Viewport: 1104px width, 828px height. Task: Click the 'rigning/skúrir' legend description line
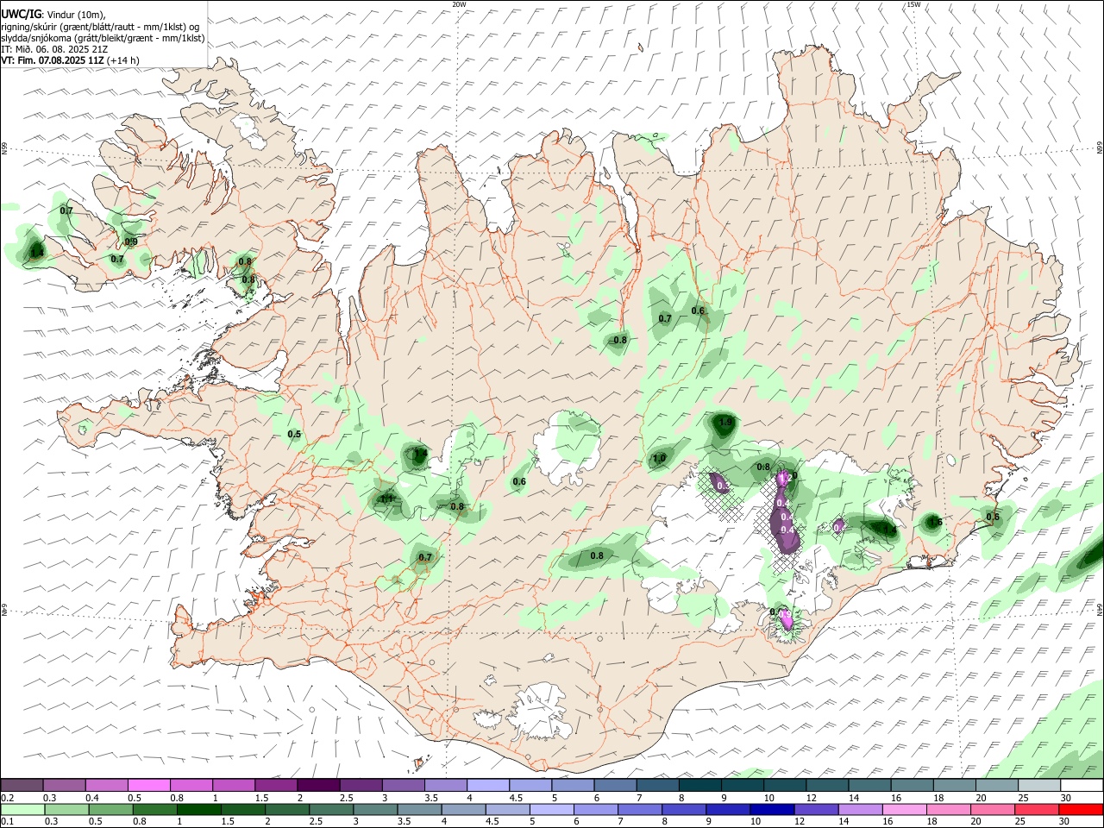point(100,27)
